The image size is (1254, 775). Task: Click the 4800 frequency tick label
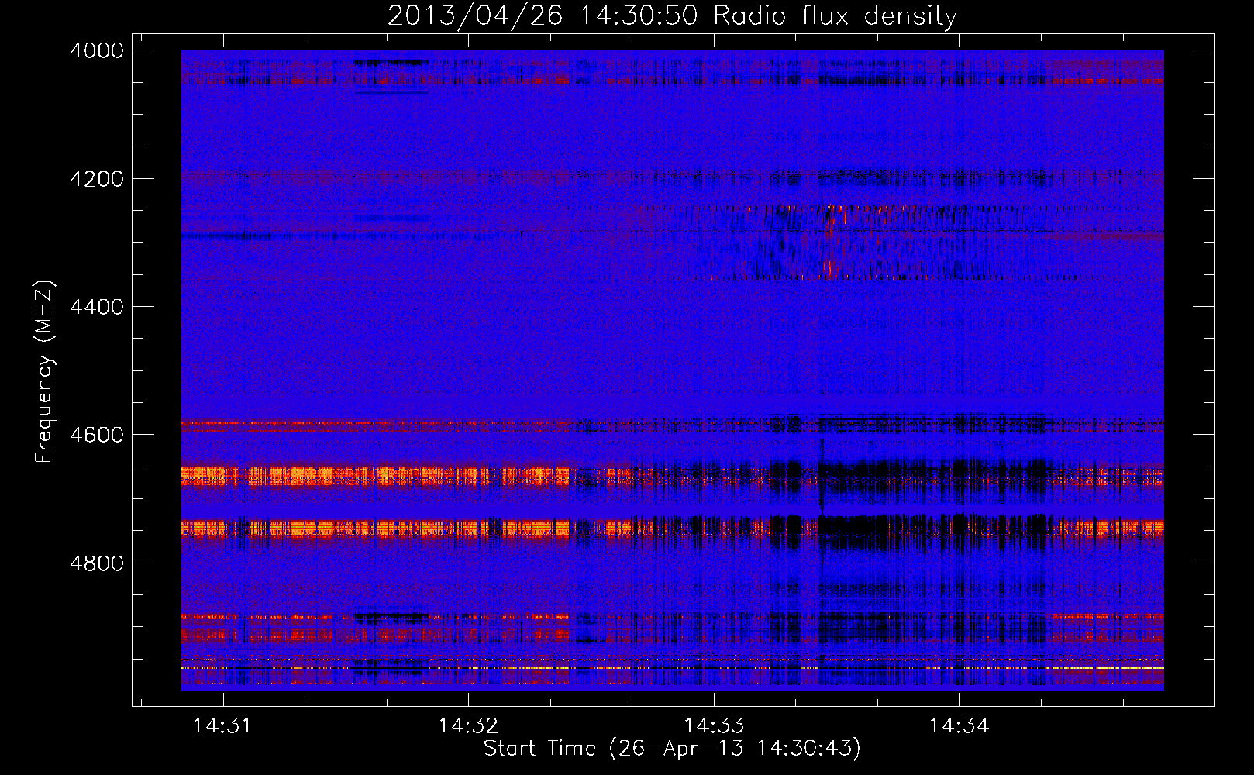96,563
